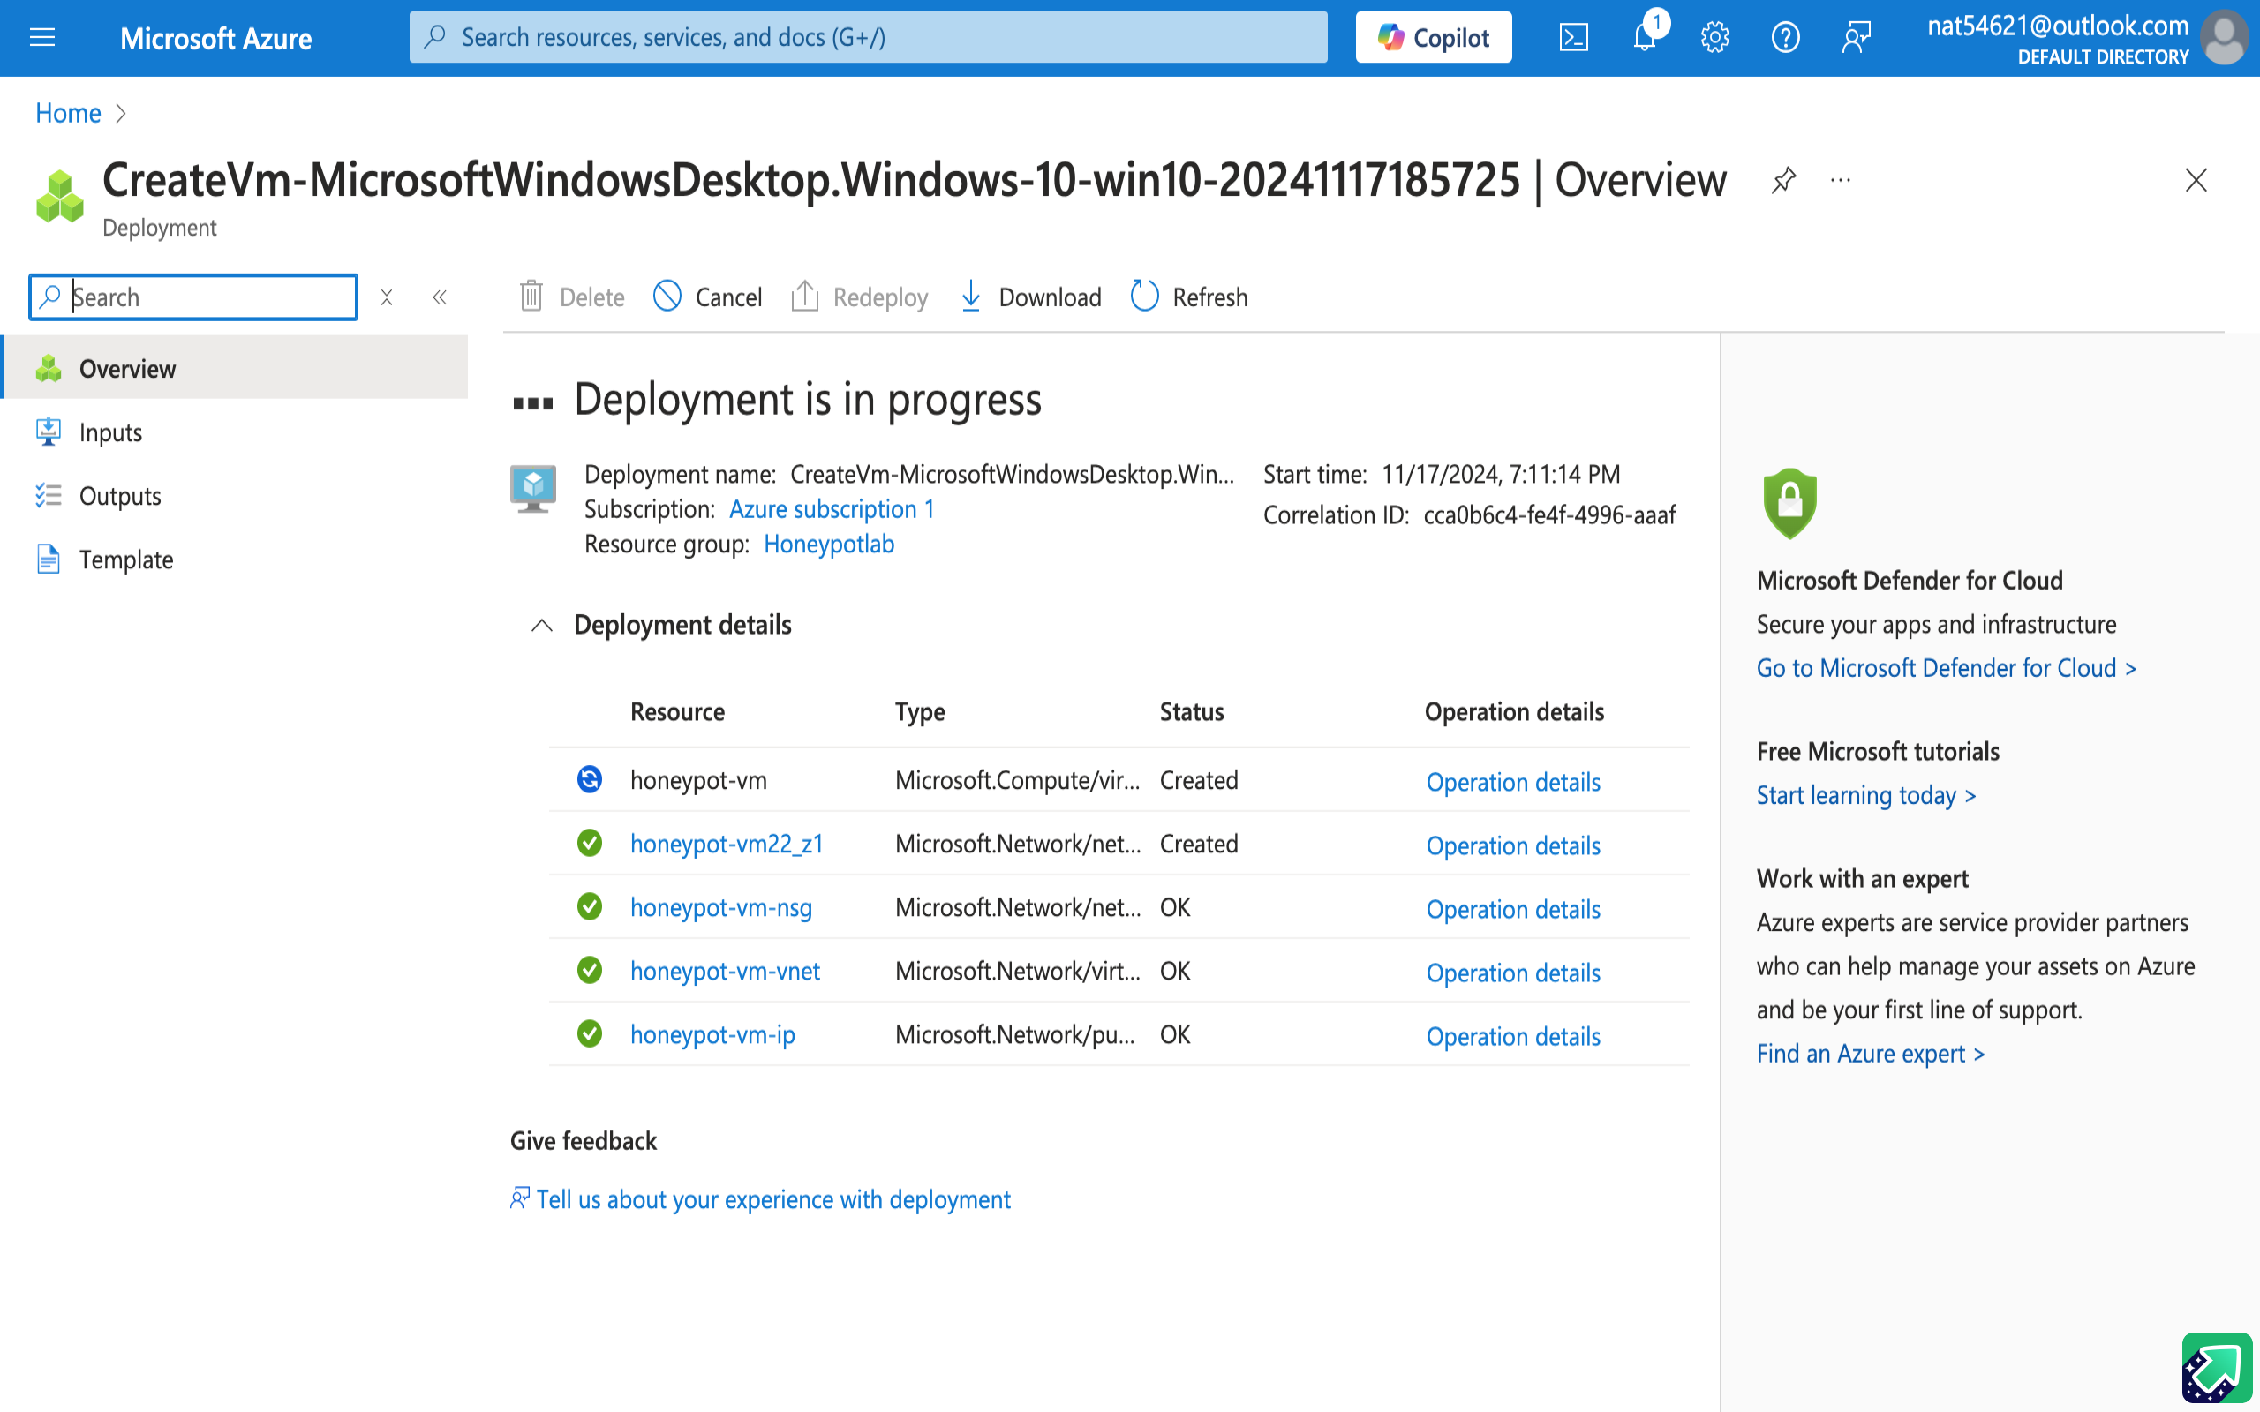Open the feedback icon in header
The height and width of the screenshot is (1412, 2260).
[x=1856, y=37]
